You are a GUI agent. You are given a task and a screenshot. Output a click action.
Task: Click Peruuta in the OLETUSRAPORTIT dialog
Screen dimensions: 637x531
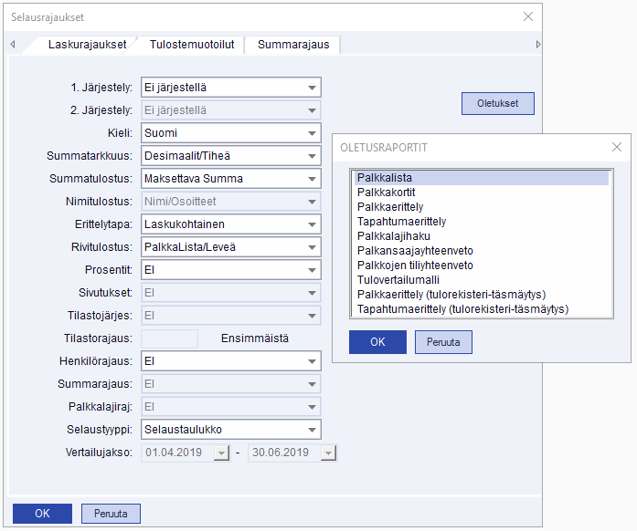point(443,342)
